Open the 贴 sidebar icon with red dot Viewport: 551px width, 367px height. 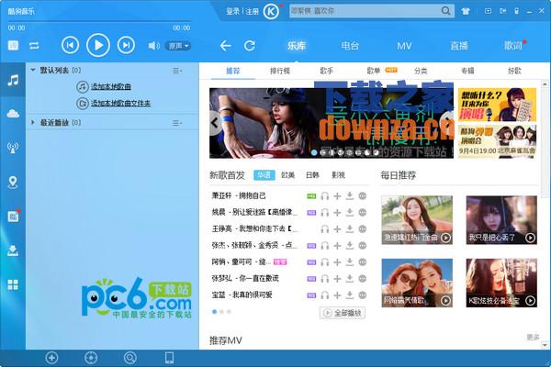(14, 216)
